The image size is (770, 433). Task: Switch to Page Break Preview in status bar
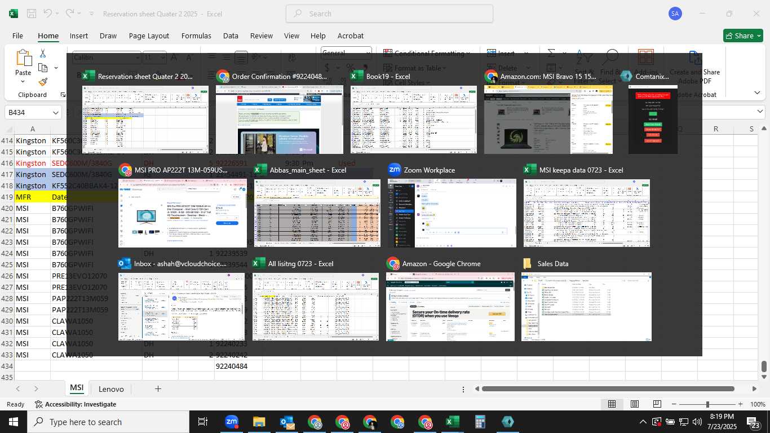[x=657, y=404]
